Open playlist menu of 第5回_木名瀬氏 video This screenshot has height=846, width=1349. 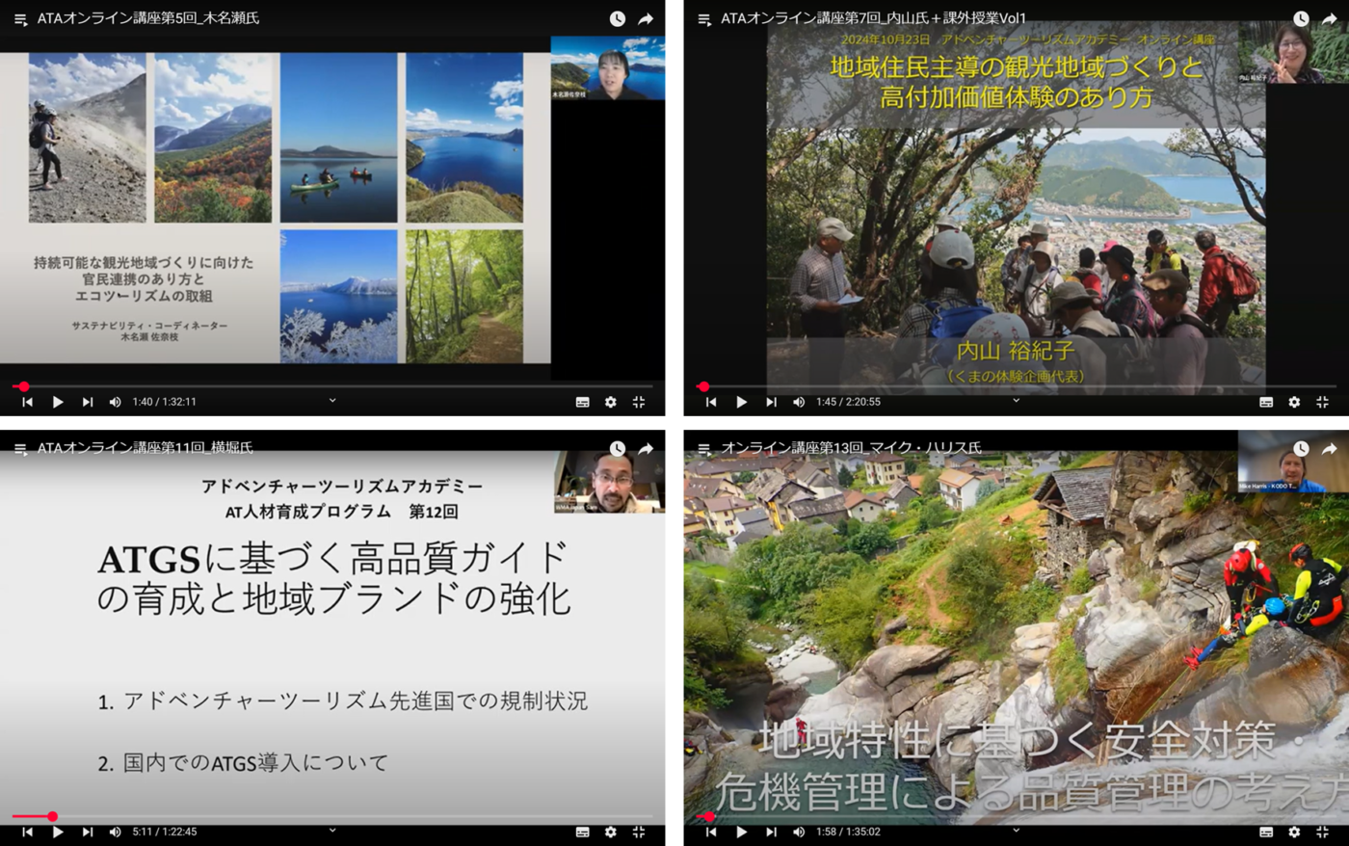pyautogui.click(x=20, y=19)
